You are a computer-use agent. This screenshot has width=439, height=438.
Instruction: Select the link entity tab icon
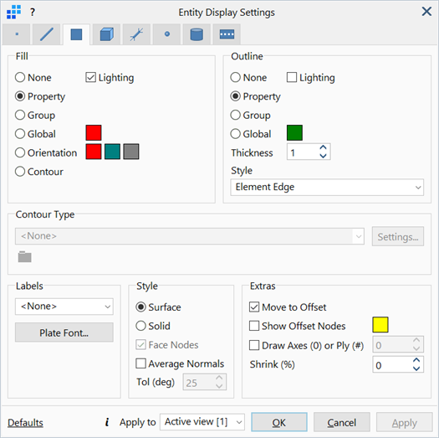tap(136, 34)
